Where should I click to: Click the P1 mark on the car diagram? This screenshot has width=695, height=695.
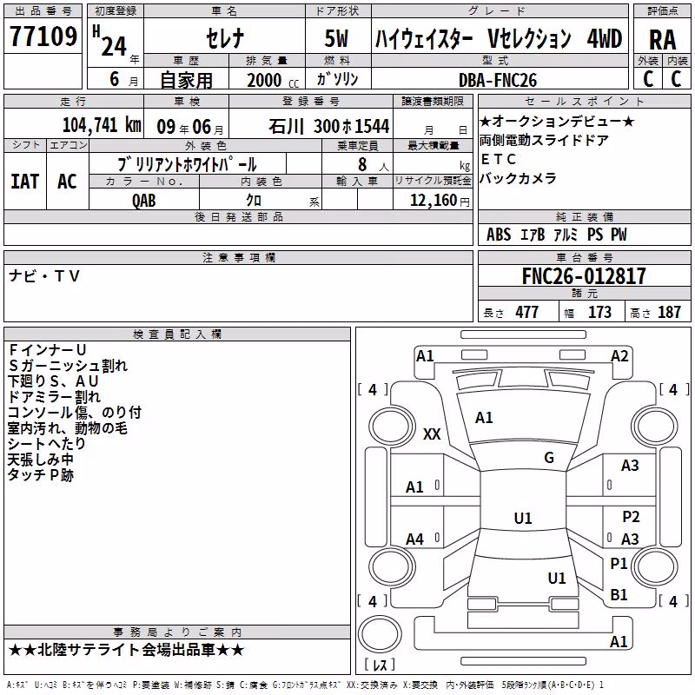click(619, 564)
